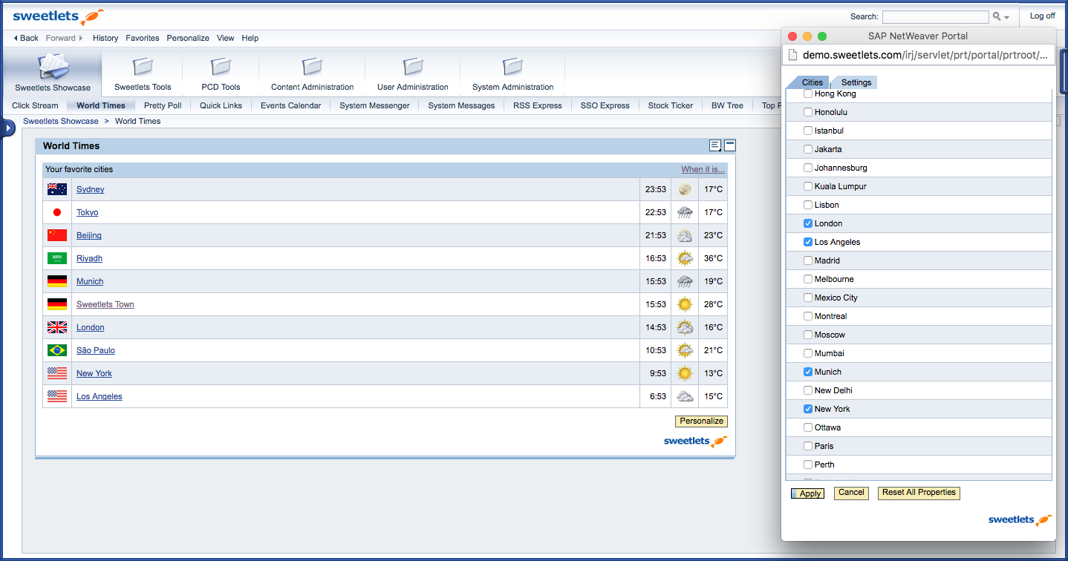The width and height of the screenshot is (1068, 561).
Task: Minimize the World Times panel icon
Action: pyautogui.click(x=730, y=145)
